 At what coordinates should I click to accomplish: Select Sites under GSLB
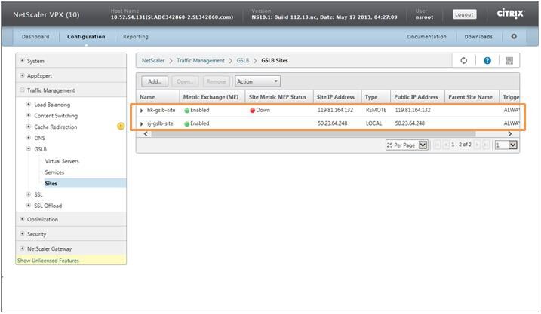point(51,184)
